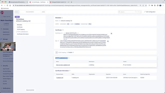Open Performance in the sidebar
Viewport: 165px width, 93px height.
tap(6, 34)
